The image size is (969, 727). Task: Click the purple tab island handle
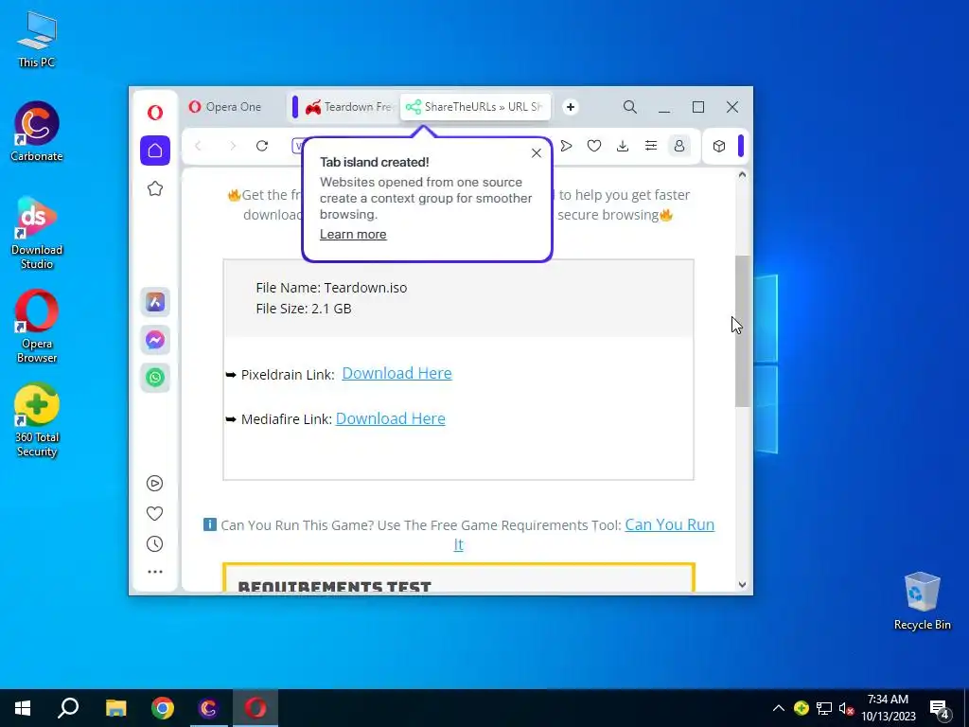pos(295,107)
